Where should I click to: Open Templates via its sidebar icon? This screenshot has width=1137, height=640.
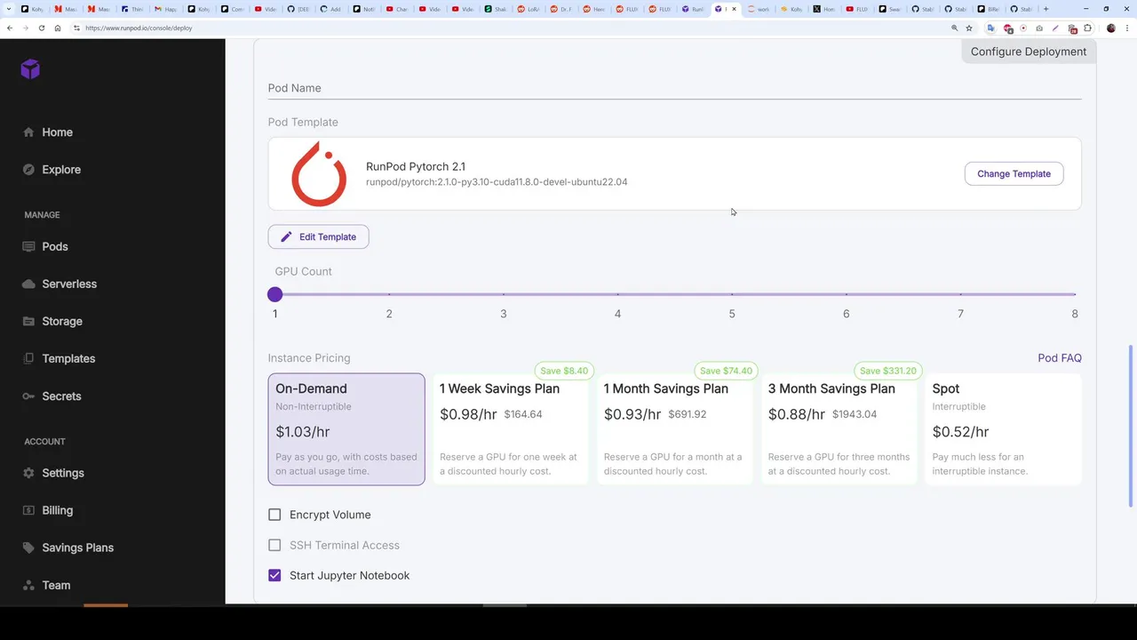pyautogui.click(x=28, y=358)
